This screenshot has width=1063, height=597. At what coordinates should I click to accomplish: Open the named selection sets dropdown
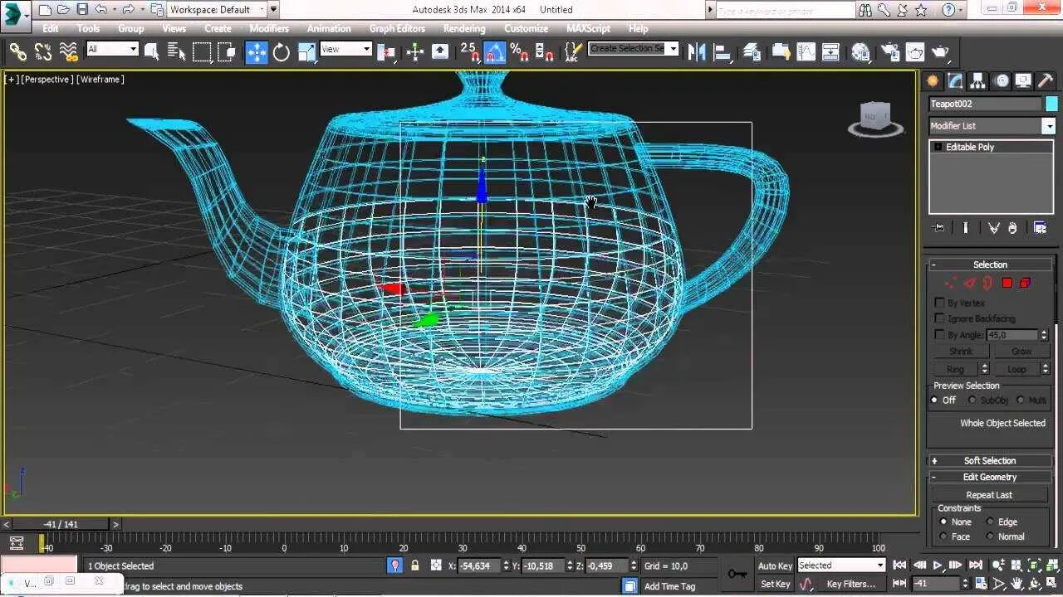tap(671, 48)
